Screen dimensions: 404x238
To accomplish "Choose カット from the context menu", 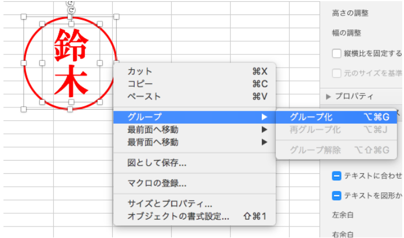I will point(140,71).
